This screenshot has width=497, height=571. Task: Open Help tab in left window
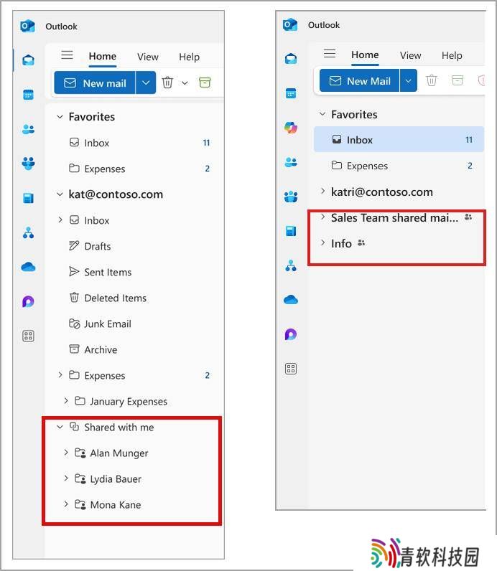[189, 57]
